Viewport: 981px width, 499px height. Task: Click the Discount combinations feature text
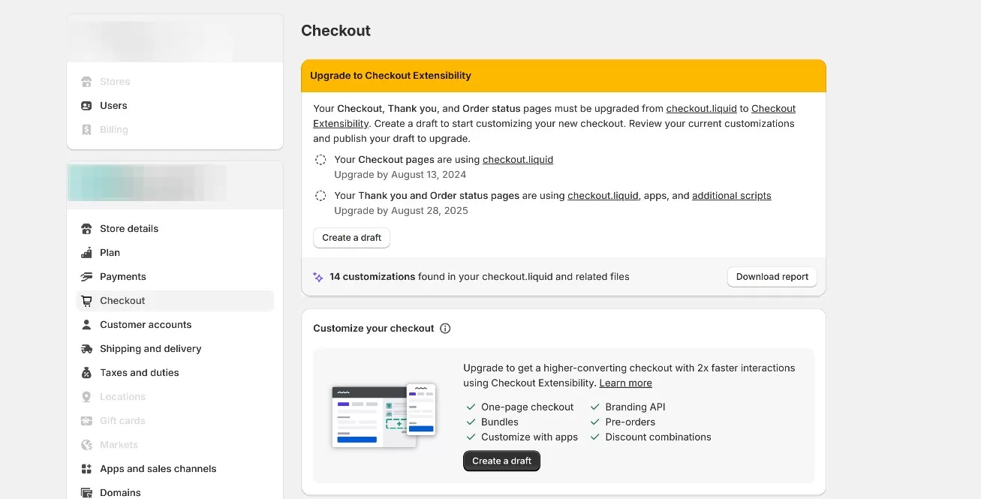pyautogui.click(x=658, y=437)
